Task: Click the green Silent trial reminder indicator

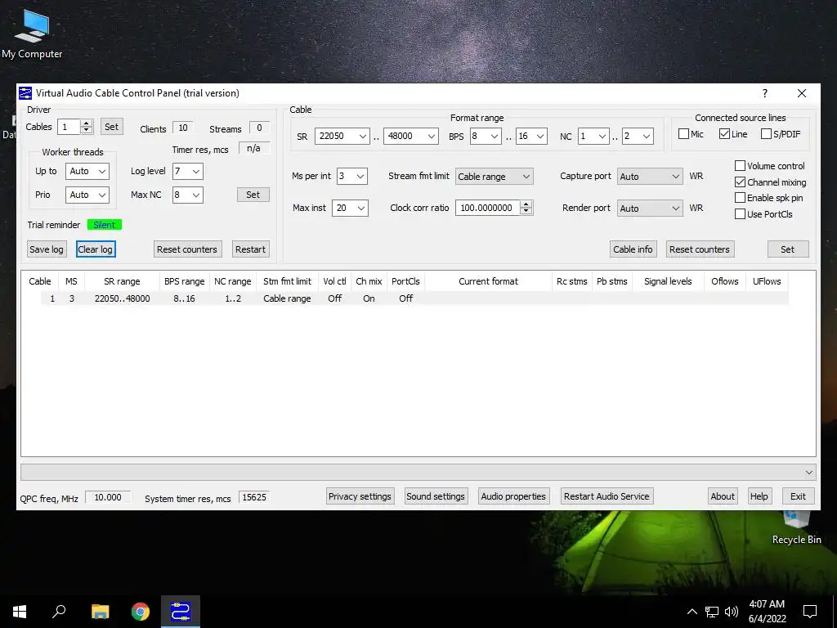Action: (105, 225)
